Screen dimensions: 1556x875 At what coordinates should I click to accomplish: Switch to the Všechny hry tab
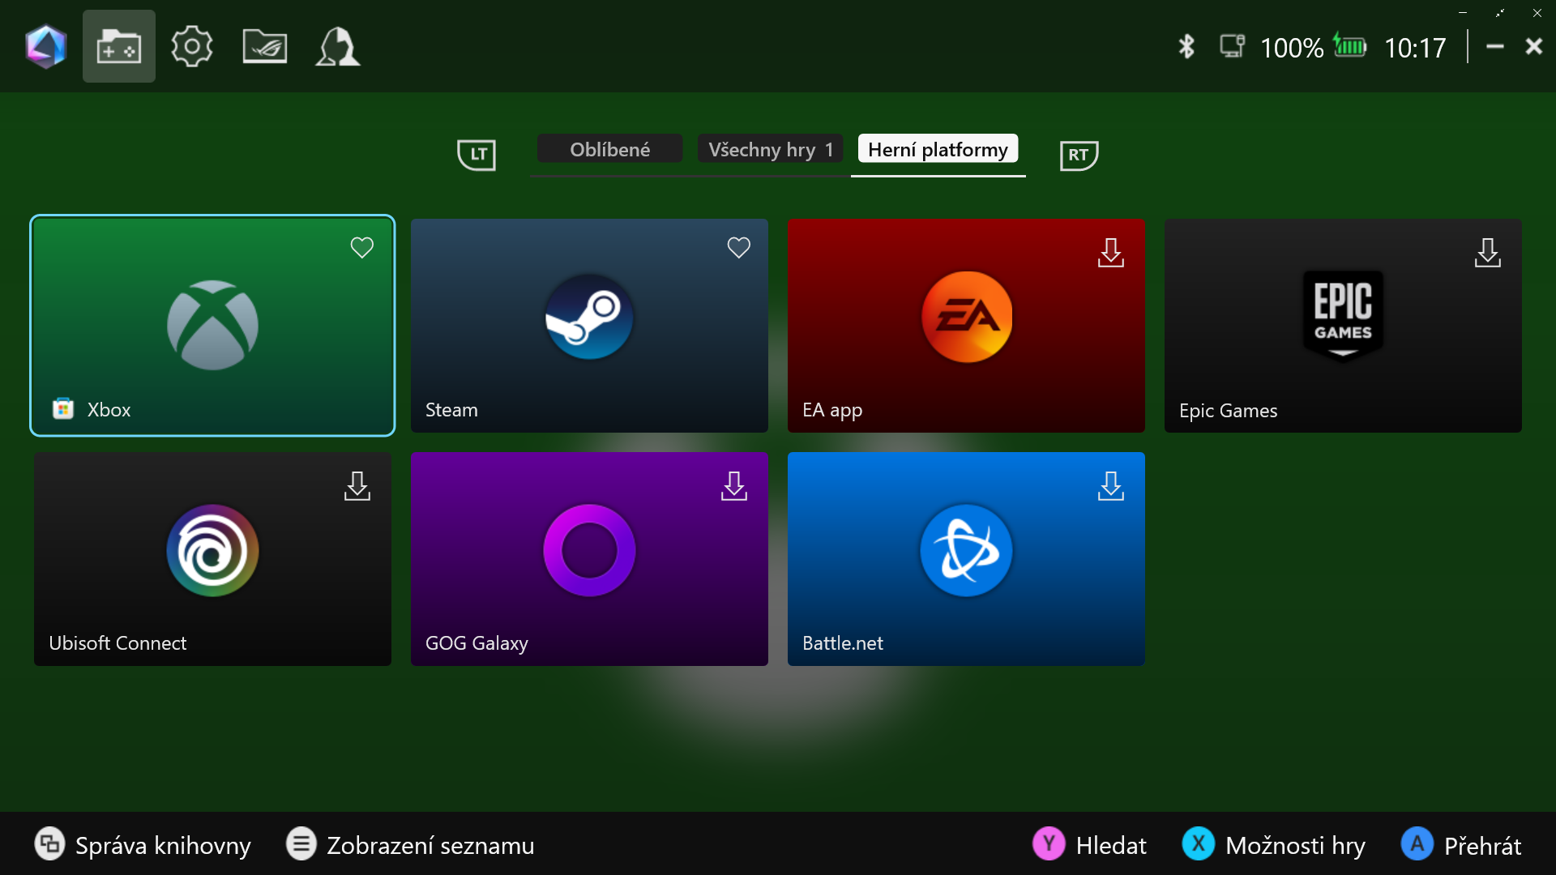(x=770, y=150)
